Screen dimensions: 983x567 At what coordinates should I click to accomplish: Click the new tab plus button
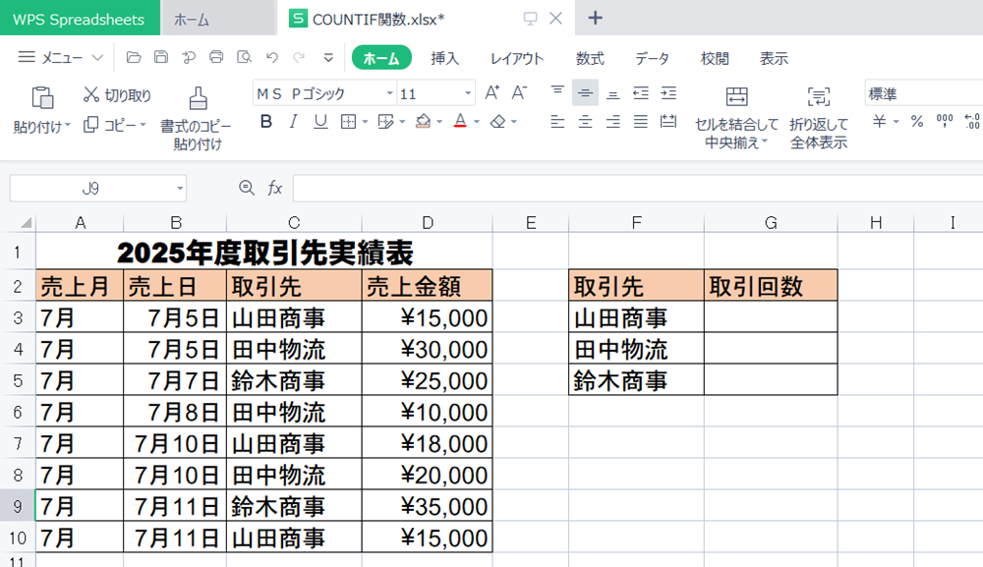click(595, 18)
